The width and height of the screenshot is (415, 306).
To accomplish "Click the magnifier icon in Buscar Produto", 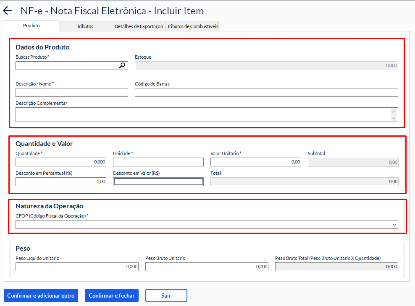I will tap(122, 65).
